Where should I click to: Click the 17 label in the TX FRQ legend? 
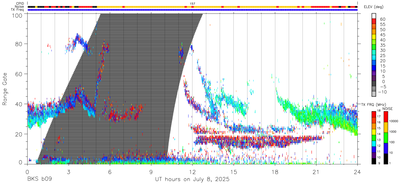coord(379,116)
